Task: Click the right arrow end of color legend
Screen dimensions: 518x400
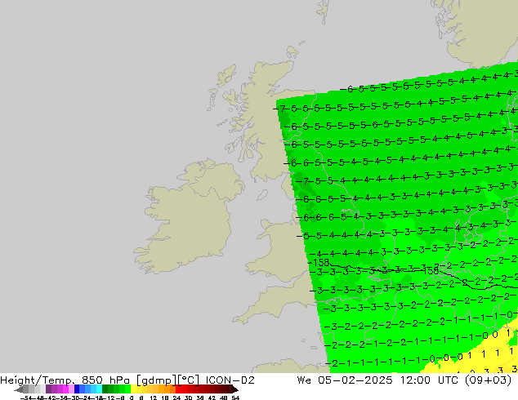Action: [x=235, y=389]
